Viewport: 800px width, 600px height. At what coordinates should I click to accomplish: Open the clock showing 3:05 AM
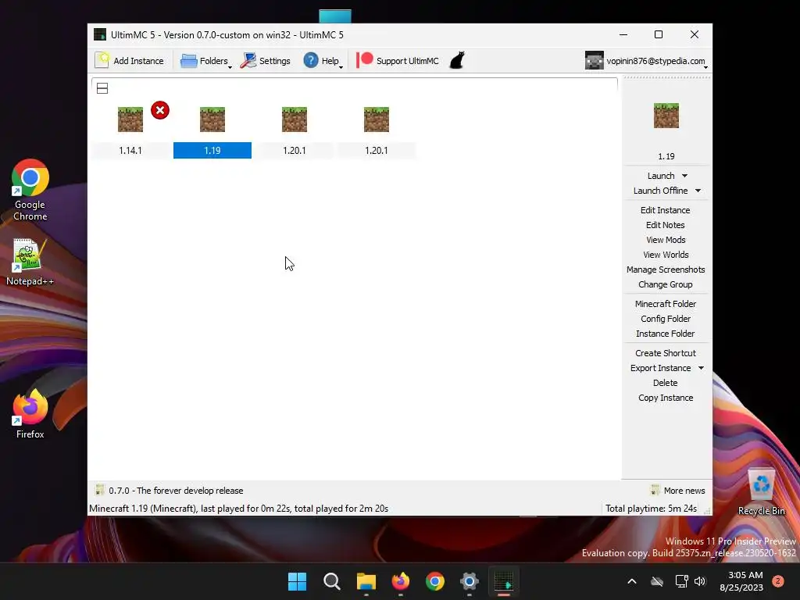tap(741, 581)
